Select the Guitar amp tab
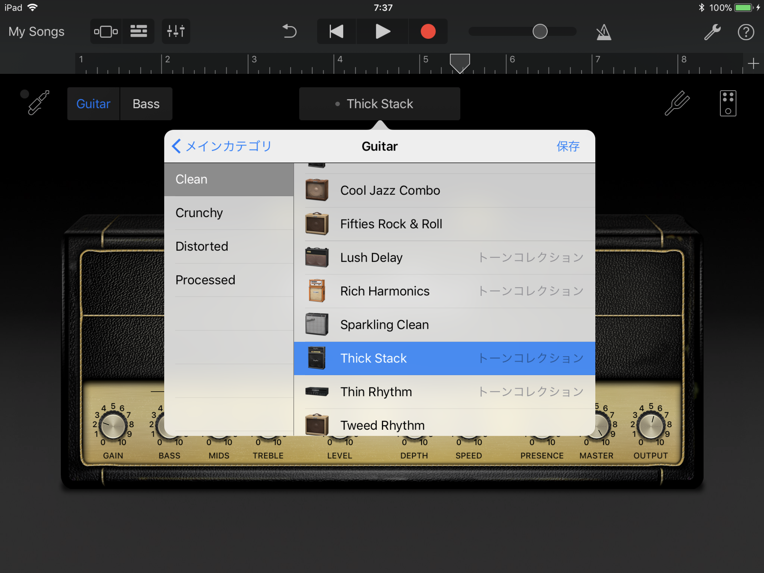Viewport: 764px width, 573px height. [93, 104]
